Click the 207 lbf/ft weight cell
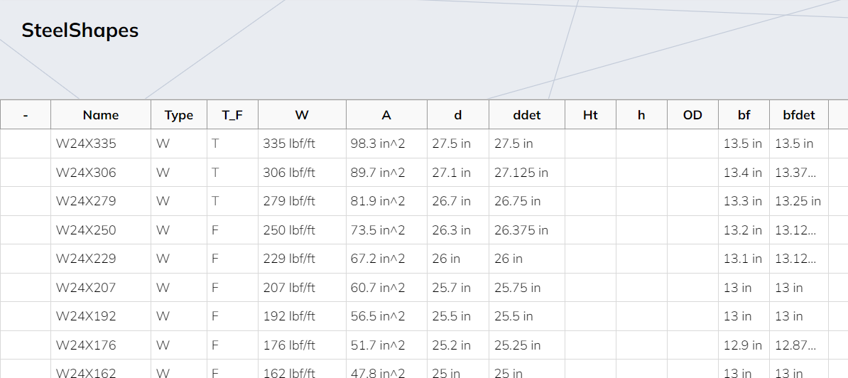 pos(303,288)
